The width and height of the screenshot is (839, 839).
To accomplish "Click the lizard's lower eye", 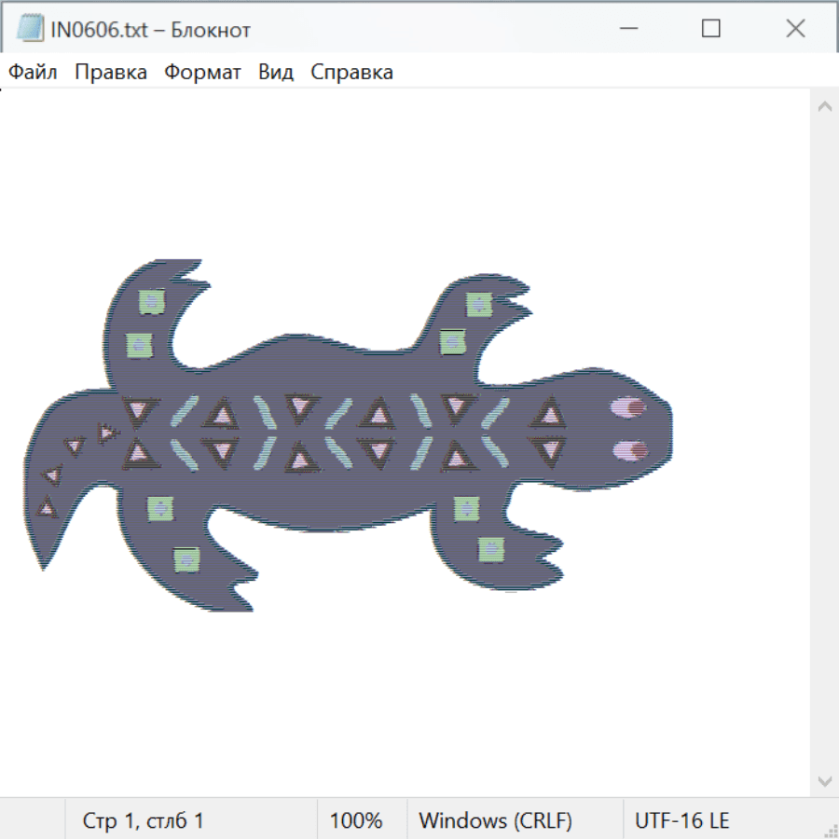I will pyautogui.click(x=630, y=451).
